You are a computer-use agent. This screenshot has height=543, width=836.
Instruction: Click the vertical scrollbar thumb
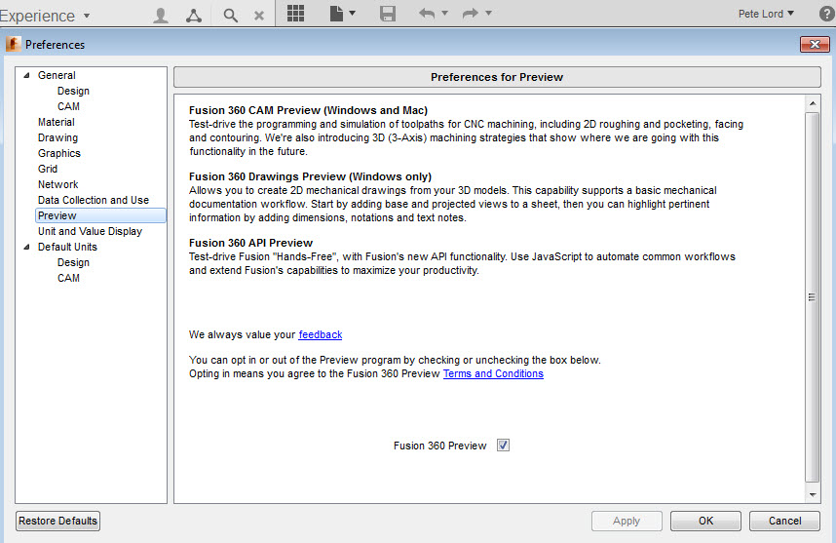click(812, 297)
